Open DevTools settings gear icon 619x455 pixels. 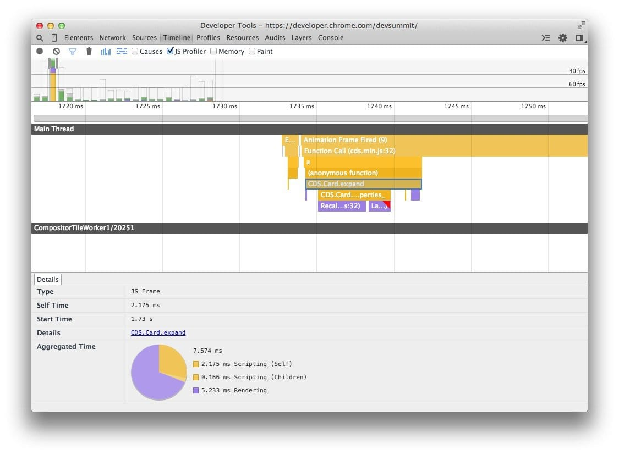coord(562,38)
